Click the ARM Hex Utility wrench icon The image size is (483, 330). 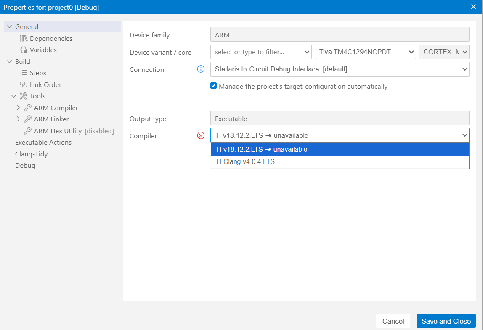pyautogui.click(x=28, y=131)
